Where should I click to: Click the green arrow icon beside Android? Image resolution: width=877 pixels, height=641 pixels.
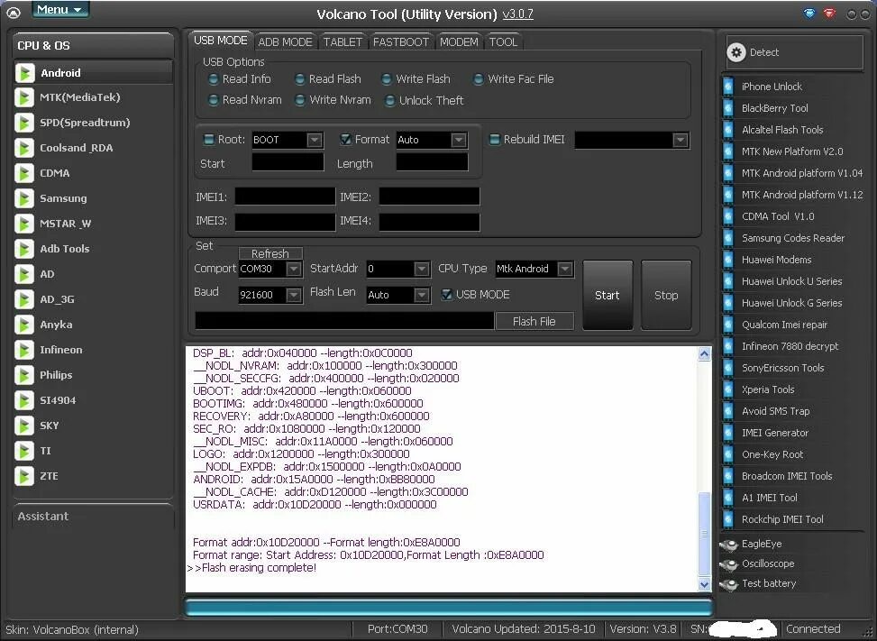24,73
